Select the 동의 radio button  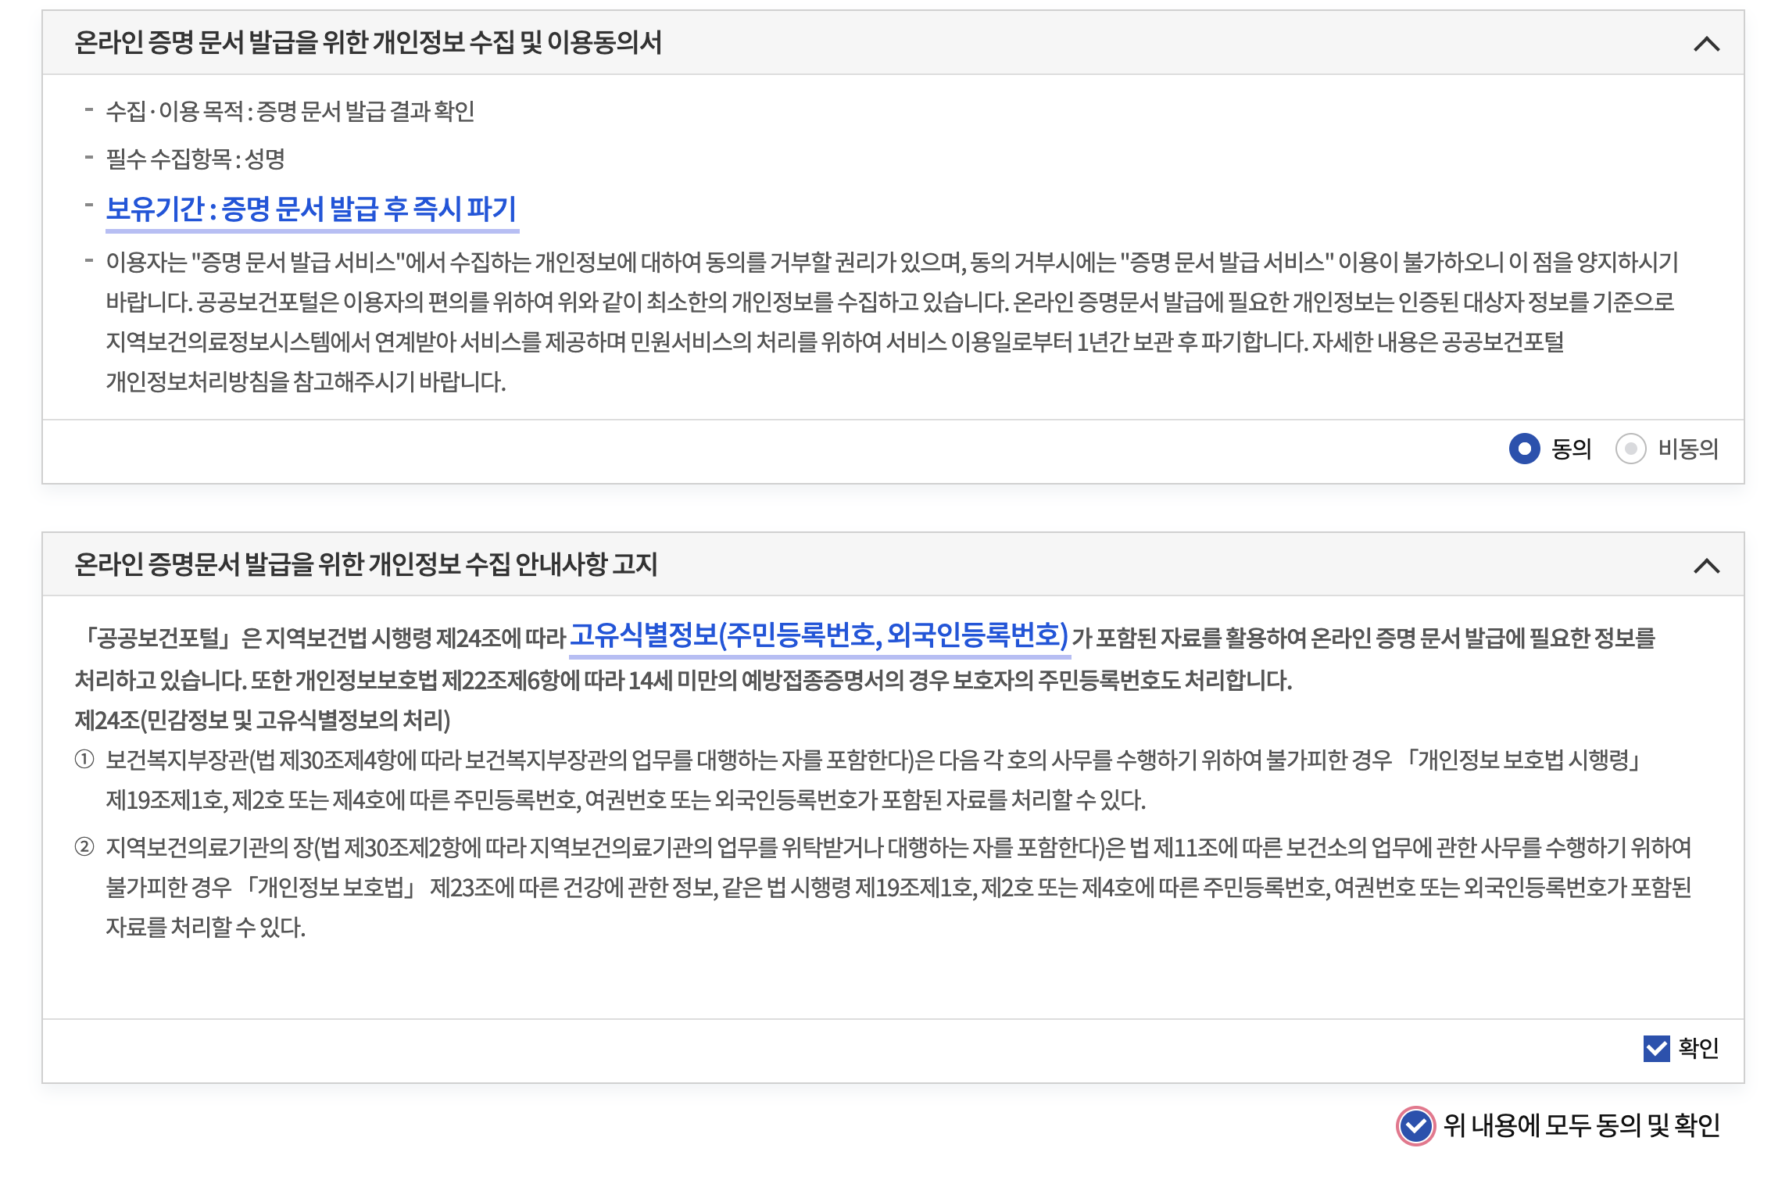[x=1524, y=449]
